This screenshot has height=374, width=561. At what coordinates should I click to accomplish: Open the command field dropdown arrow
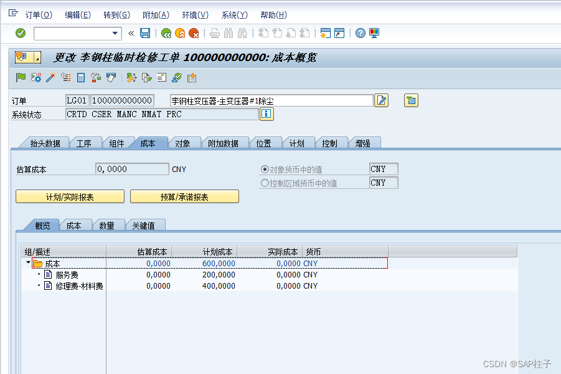click(115, 33)
